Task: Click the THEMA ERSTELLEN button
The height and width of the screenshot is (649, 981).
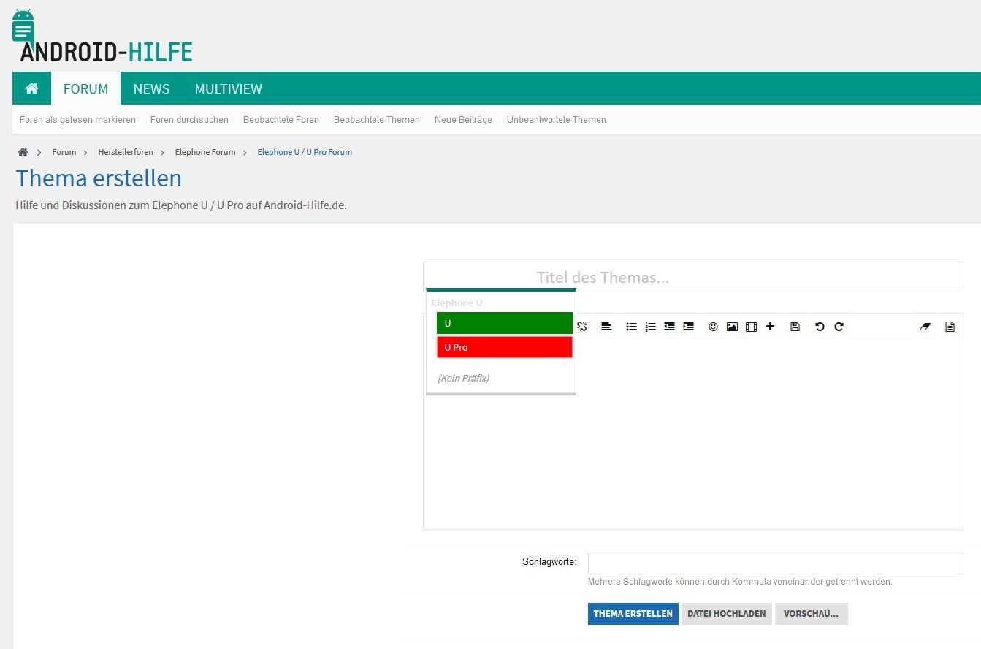Action: coord(633,614)
